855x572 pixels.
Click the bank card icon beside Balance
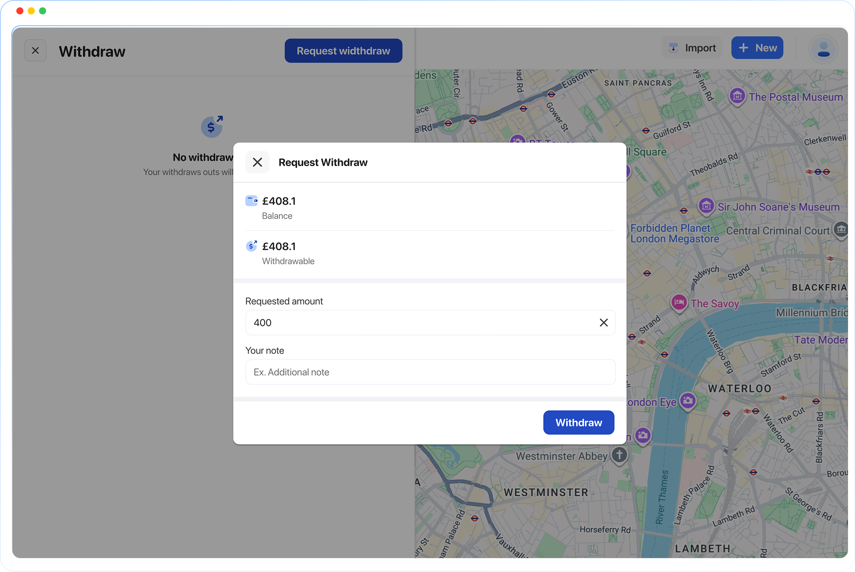(252, 200)
